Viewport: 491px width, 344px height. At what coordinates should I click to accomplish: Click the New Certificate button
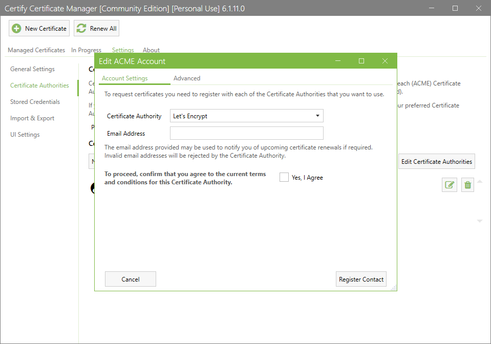39,28
